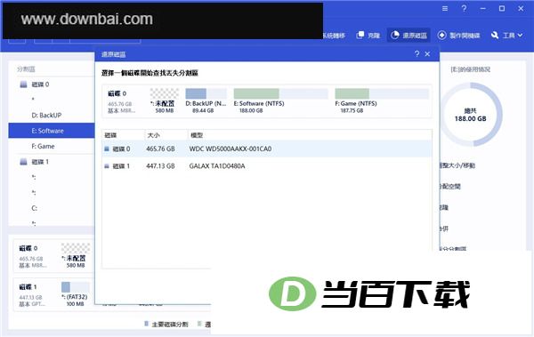
Task: Open main window help question mark
Action: (464, 9)
